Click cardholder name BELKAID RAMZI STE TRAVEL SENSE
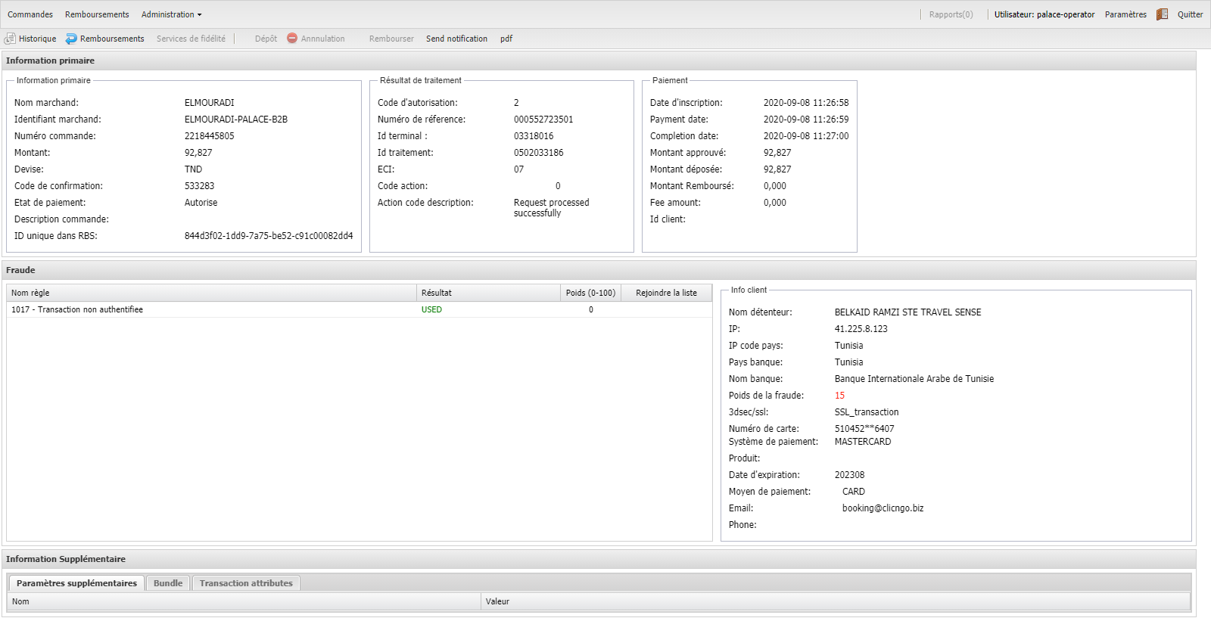The height and width of the screenshot is (618, 1211). (x=907, y=312)
